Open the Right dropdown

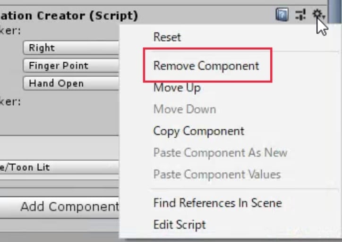click(71, 48)
